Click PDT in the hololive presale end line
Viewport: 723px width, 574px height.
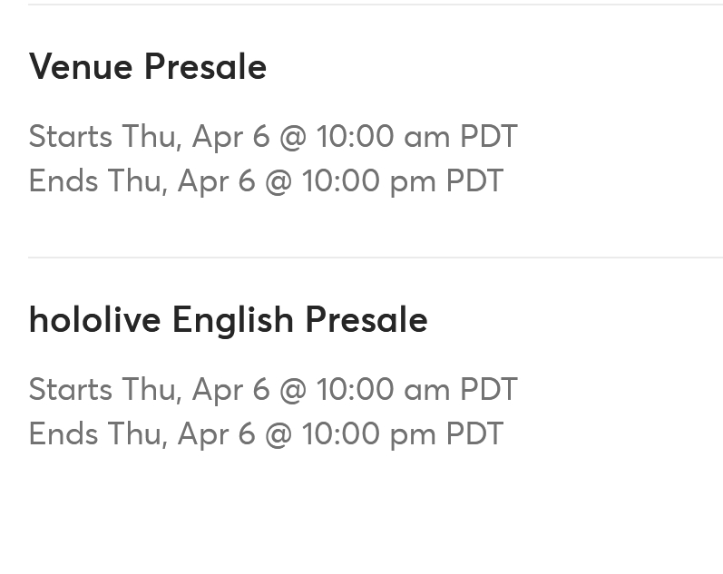pos(474,433)
